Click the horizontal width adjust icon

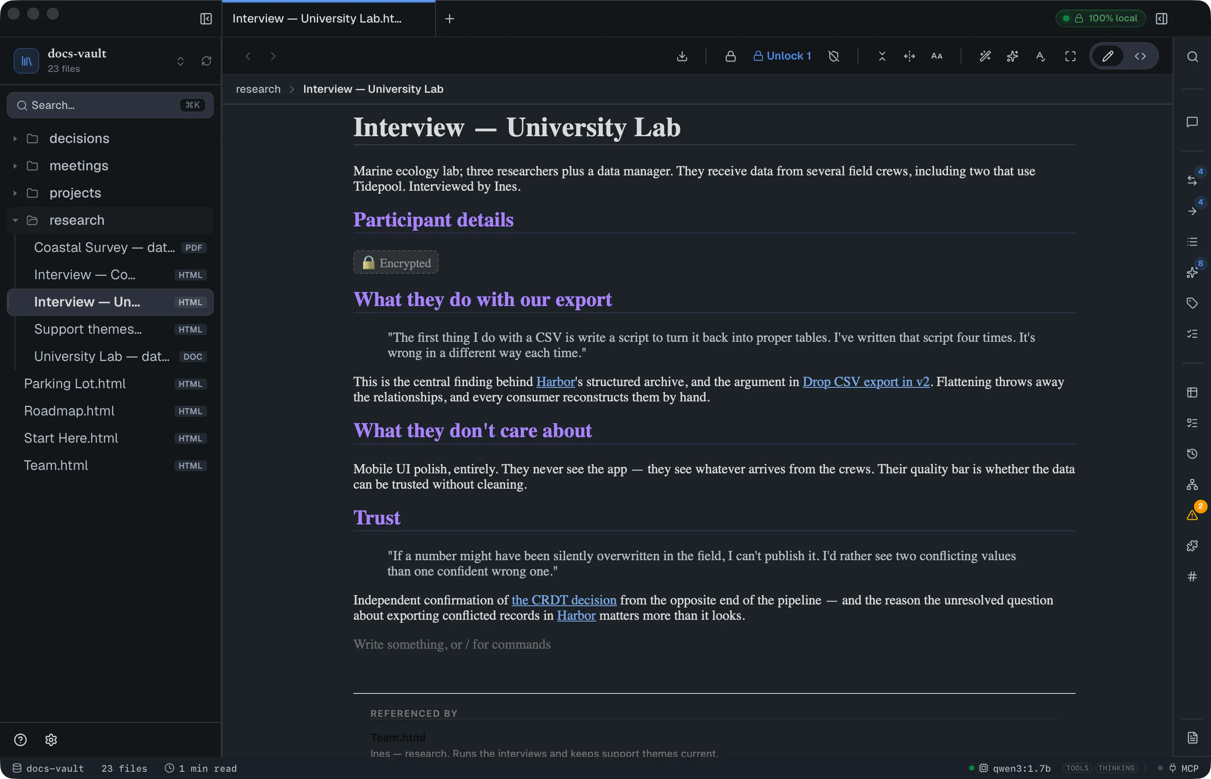(909, 56)
